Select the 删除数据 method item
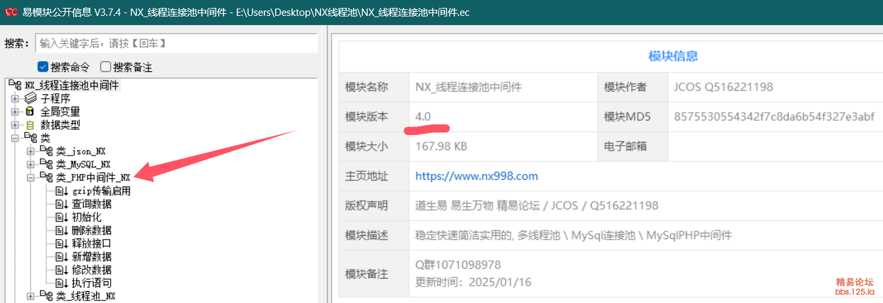Screen dimensions: 883x303 click(x=91, y=231)
